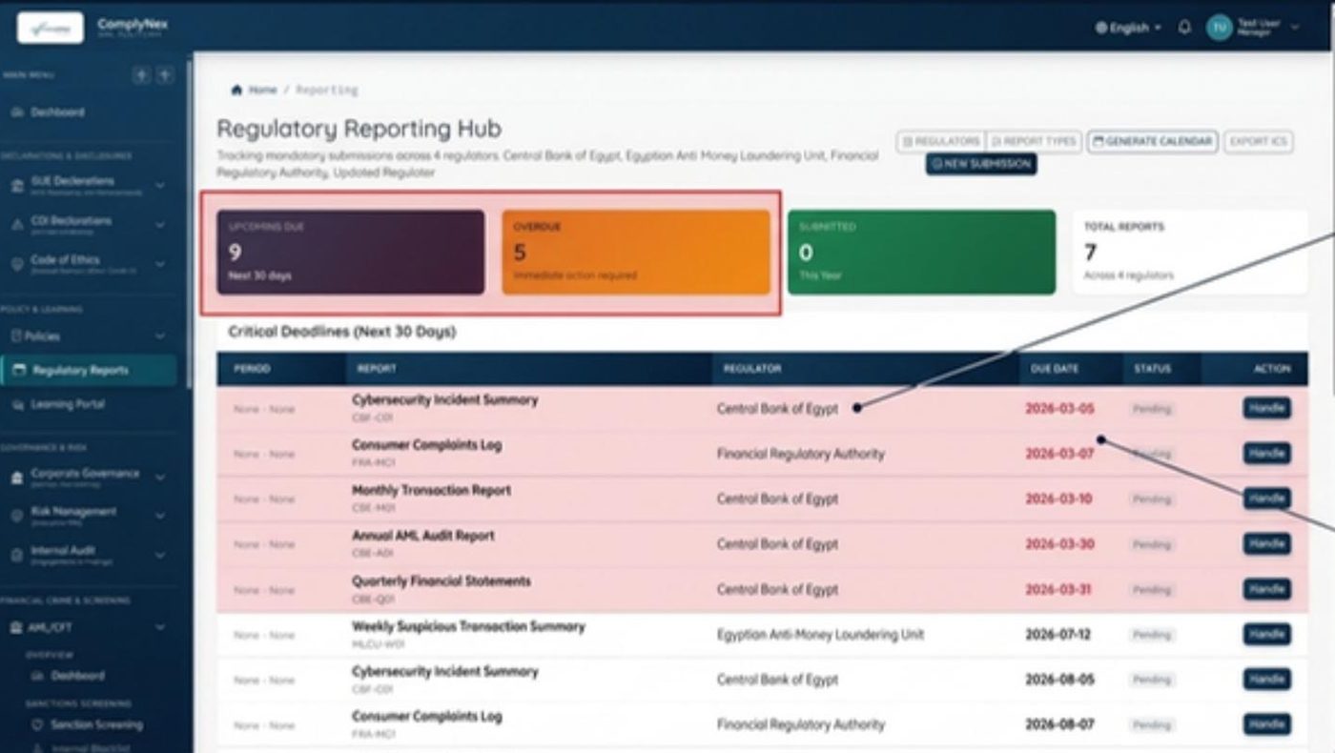1335x753 pixels.
Task: Click the Critical Deadlines (Next 30 Days) heading
Action: [x=342, y=333]
